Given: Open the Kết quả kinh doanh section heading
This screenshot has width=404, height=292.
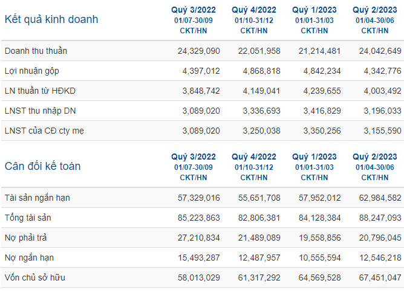Looking at the screenshot, I should (x=51, y=19).
